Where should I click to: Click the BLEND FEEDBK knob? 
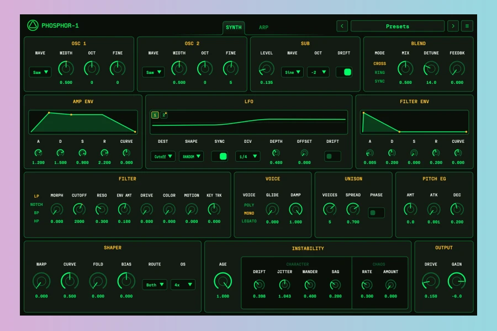[457, 69]
